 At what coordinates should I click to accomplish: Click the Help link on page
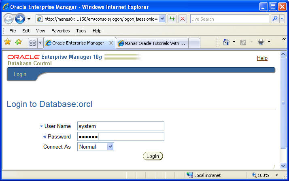(x=262, y=58)
